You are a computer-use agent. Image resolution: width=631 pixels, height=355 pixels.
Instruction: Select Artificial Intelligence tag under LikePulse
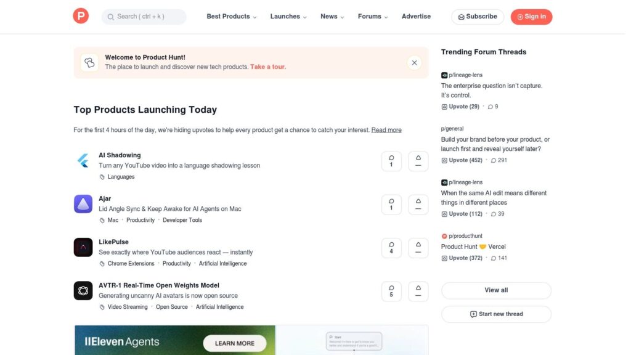pyautogui.click(x=223, y=264)
